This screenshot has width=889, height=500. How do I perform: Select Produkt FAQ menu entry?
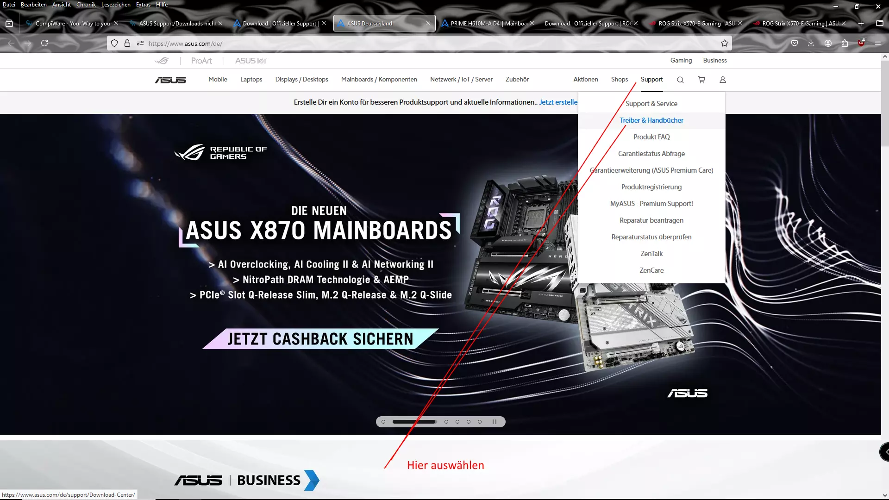point(651,137)
